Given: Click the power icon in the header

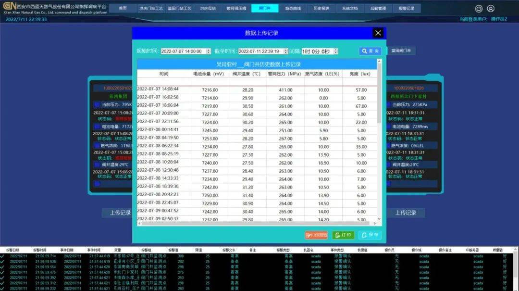Looking at the screenshot, I should (x=479, y=9).
